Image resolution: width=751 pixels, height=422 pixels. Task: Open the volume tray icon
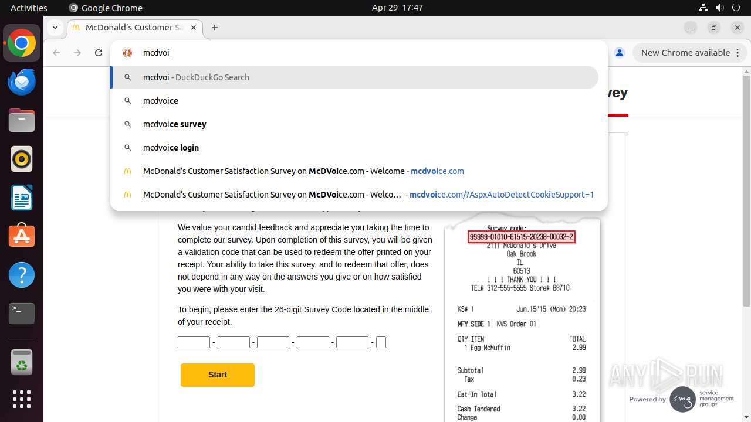(719, 8)
